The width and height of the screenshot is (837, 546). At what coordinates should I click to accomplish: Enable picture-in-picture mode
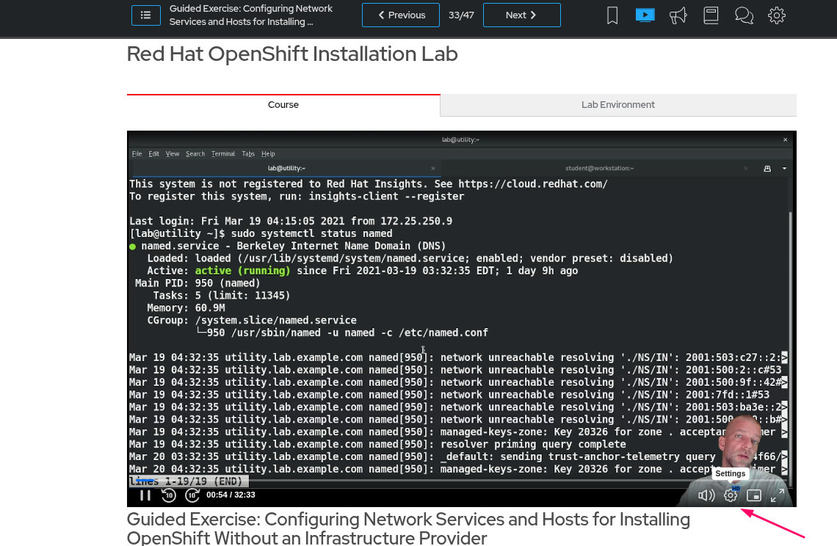pyautogui.click(x=754, y=495)
